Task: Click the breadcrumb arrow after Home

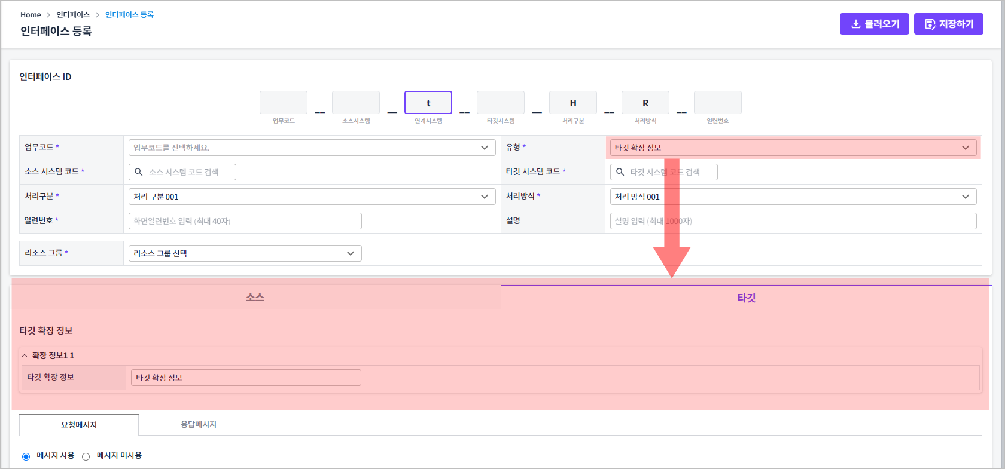Action: click(x=48, y=15)
